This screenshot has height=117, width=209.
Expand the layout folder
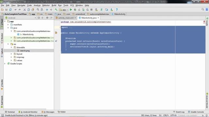pyautogui.click(x=11, y=54)
